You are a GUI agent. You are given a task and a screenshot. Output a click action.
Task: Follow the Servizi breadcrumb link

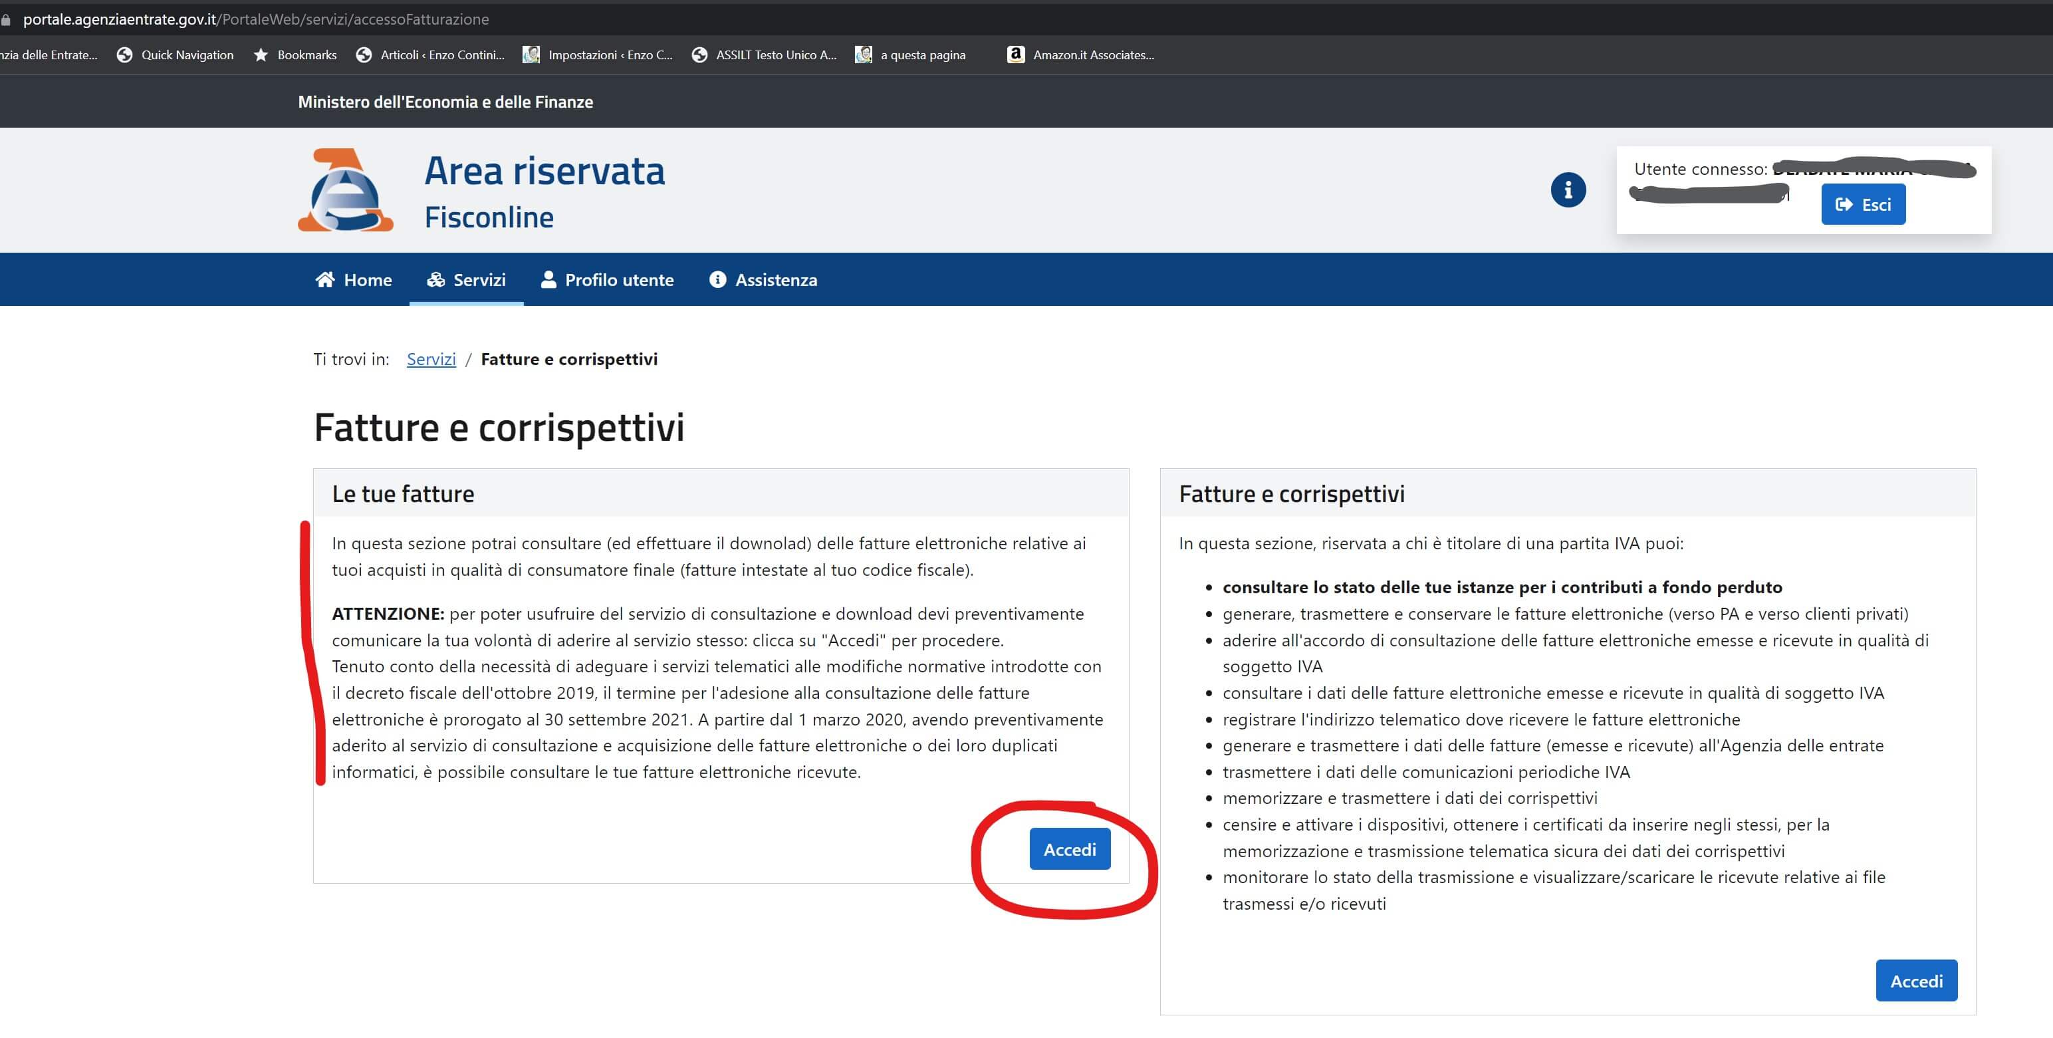[431, 360]
